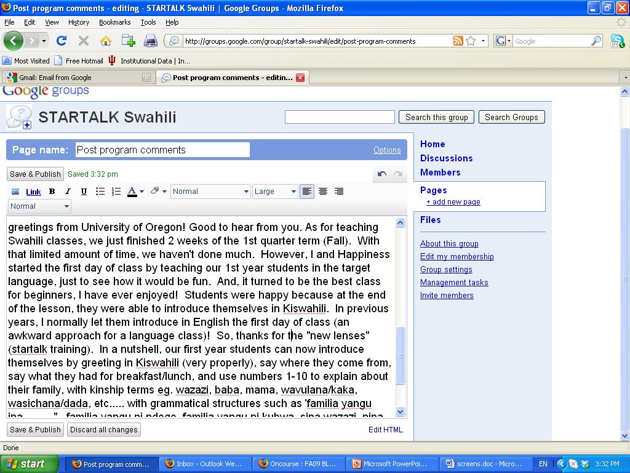This screenshot has width=630, height=473.
Task: Open the search engine selector dropdown
Action: pyautogui.click(x=509, y=41)
